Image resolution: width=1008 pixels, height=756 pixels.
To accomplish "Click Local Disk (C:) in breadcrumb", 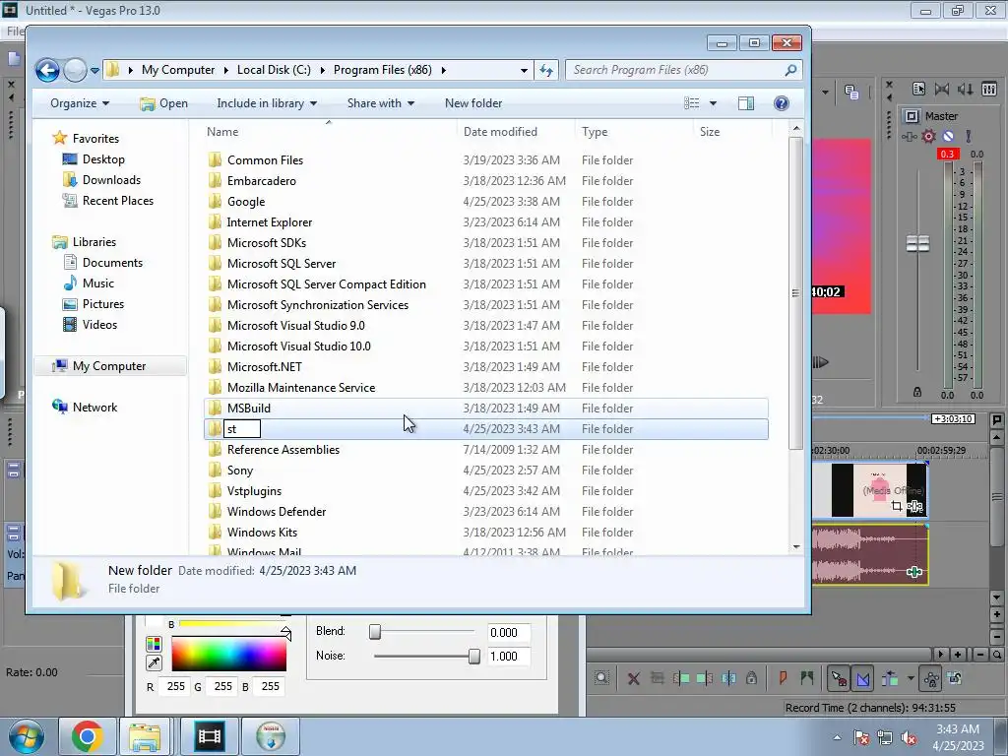I will coord(274,70).
